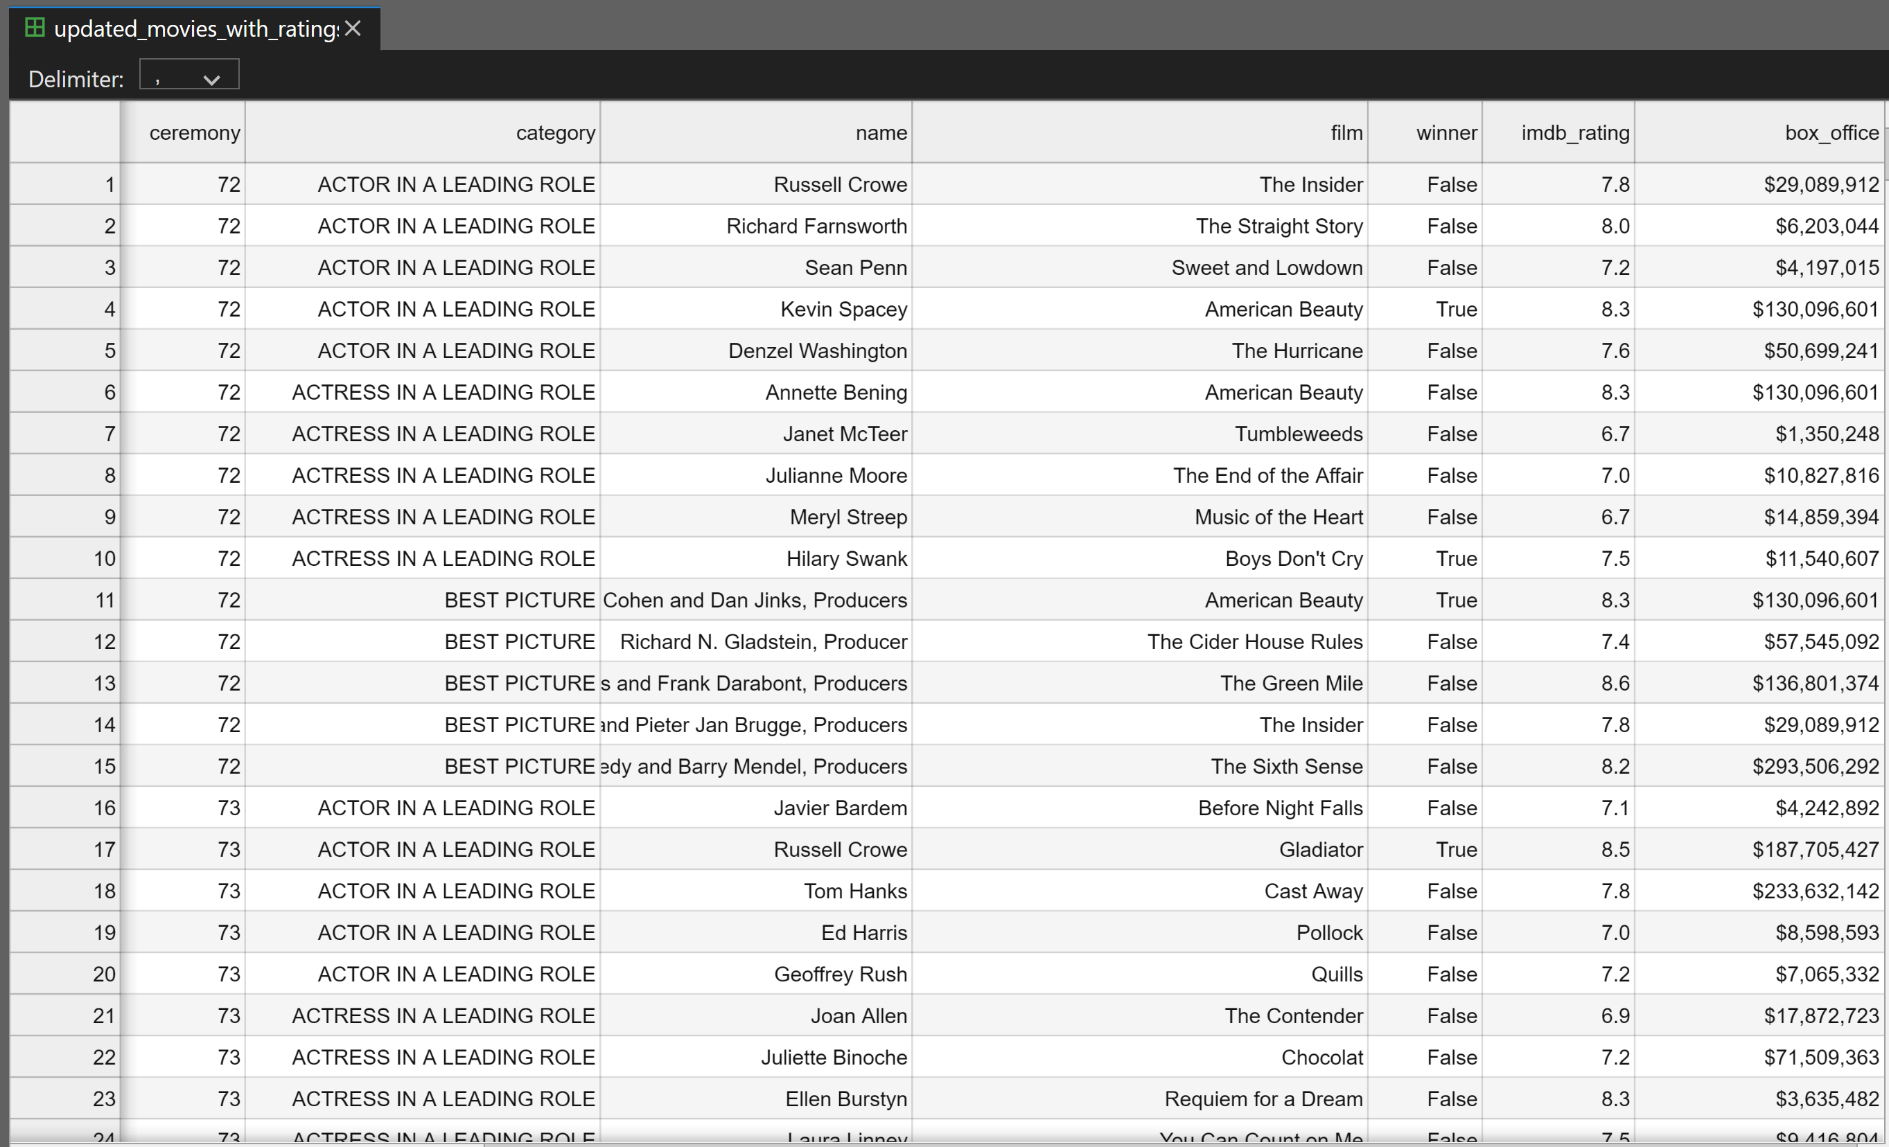Click the film cell The Cider House Rules

(1140, 642)
